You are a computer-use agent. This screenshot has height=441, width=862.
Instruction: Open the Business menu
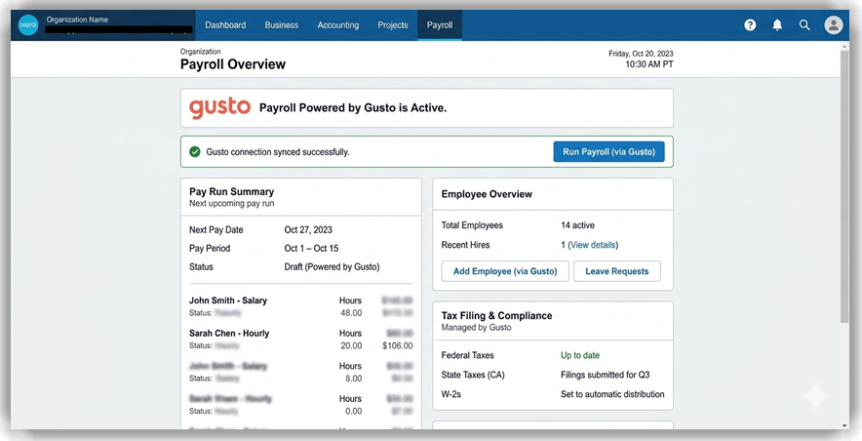pyautogui.click(x=282, y=25)
